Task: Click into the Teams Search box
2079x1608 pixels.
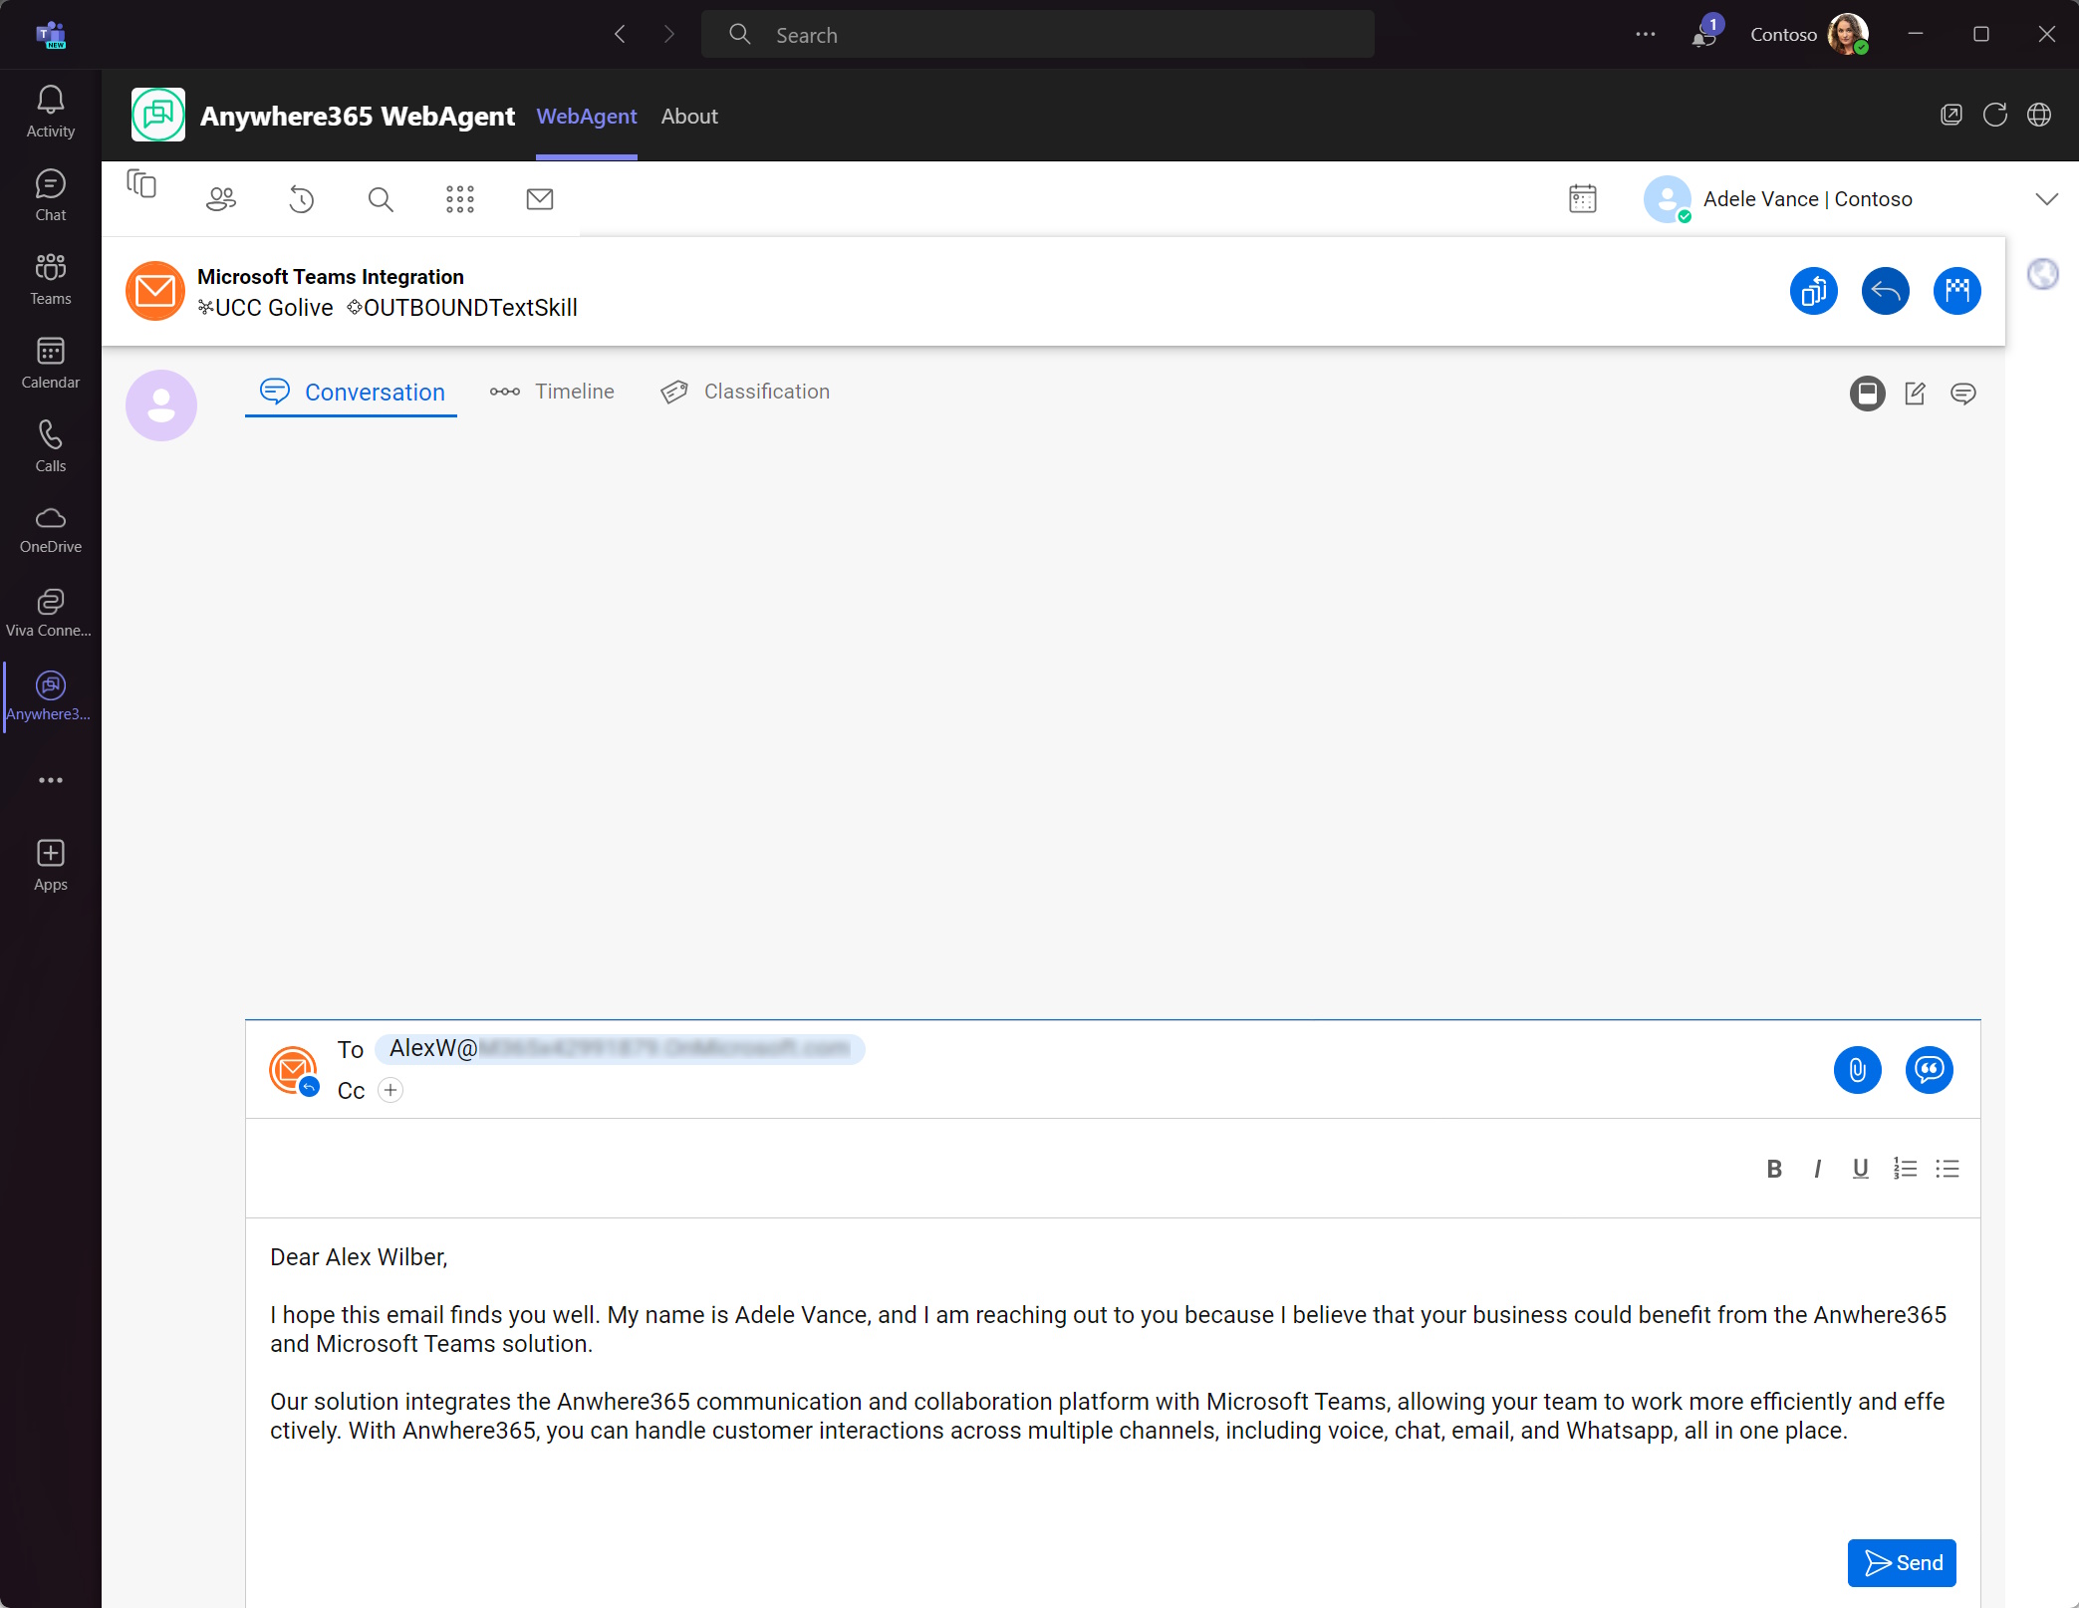Action: coord(1036,35)
